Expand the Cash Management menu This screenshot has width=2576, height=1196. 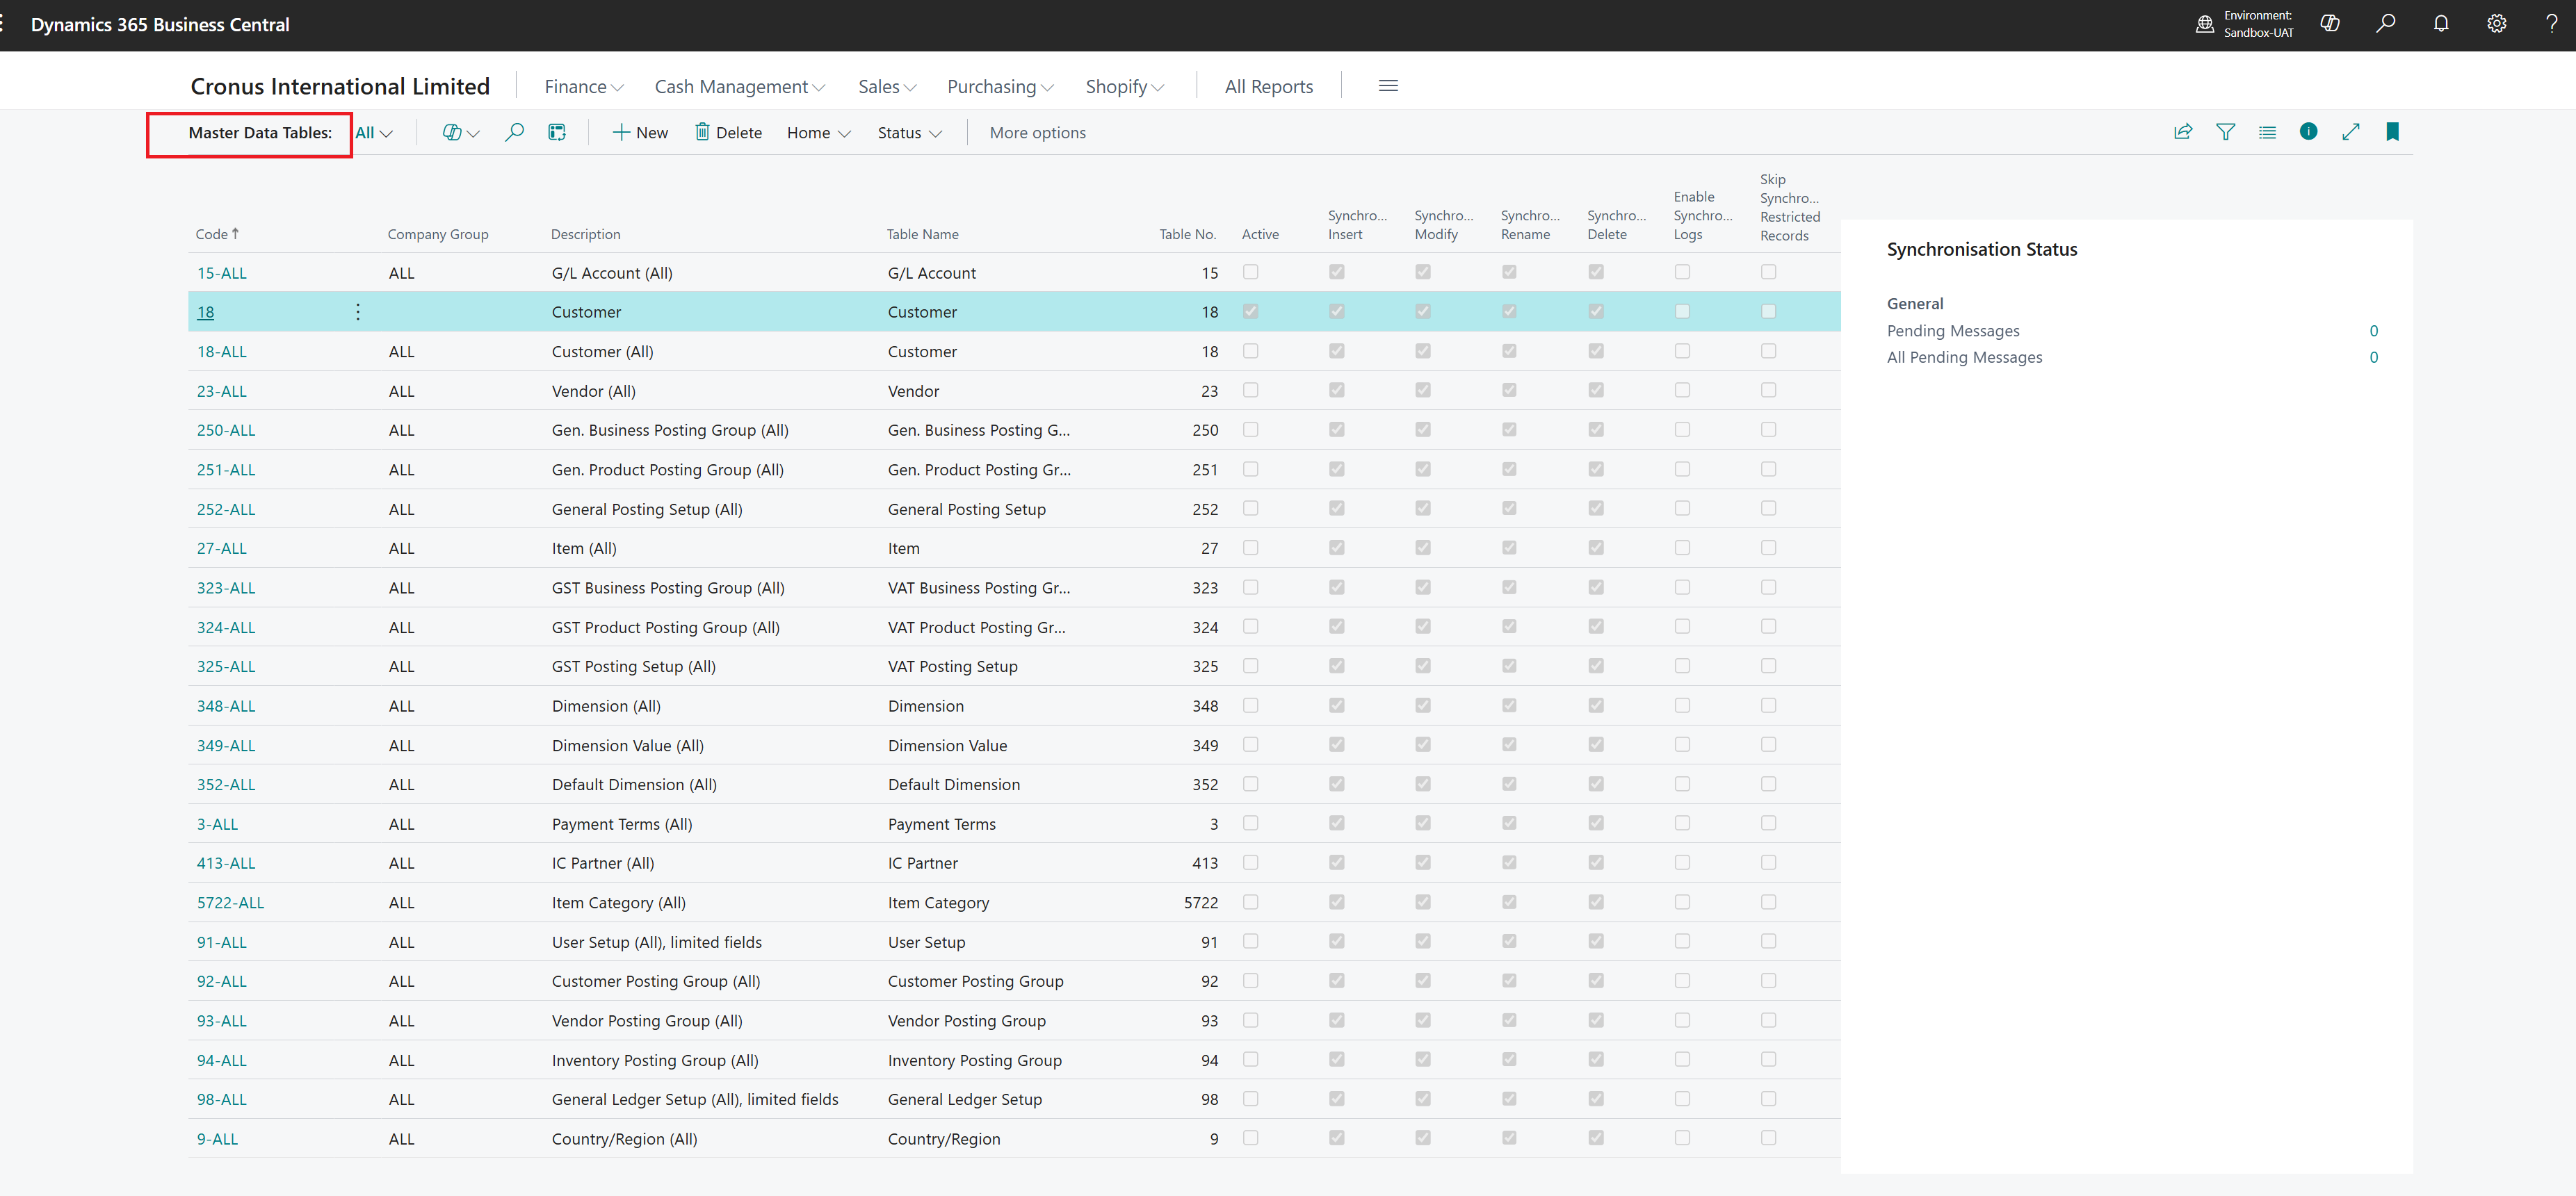(740, 87)
